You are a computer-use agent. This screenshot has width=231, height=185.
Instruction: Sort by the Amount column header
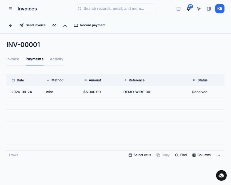[95, 80]
